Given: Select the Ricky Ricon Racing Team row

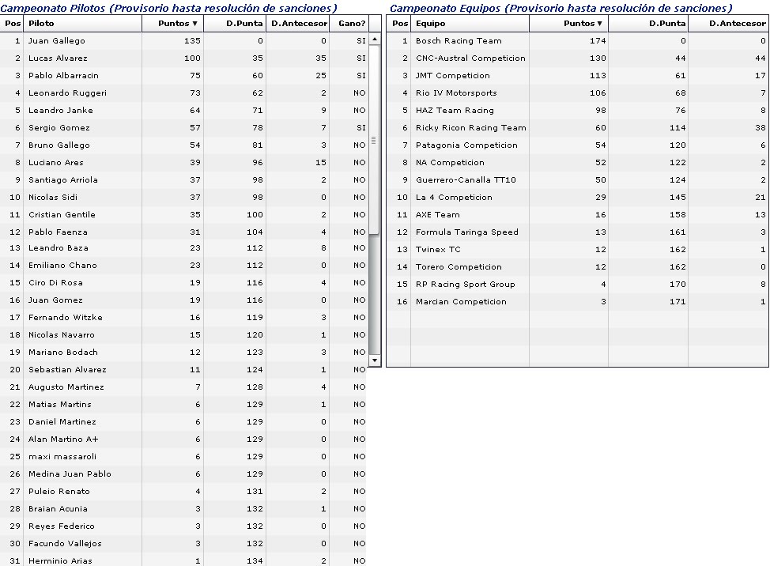Looking at the screenshot, I should point(577,127).
